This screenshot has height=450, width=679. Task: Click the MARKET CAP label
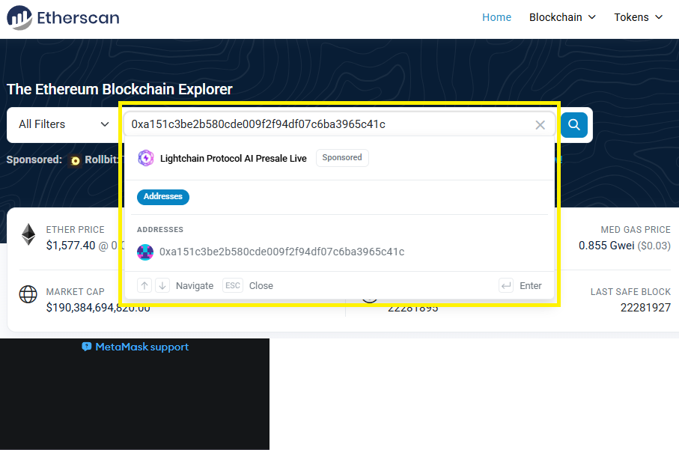[x=76, y=292]
